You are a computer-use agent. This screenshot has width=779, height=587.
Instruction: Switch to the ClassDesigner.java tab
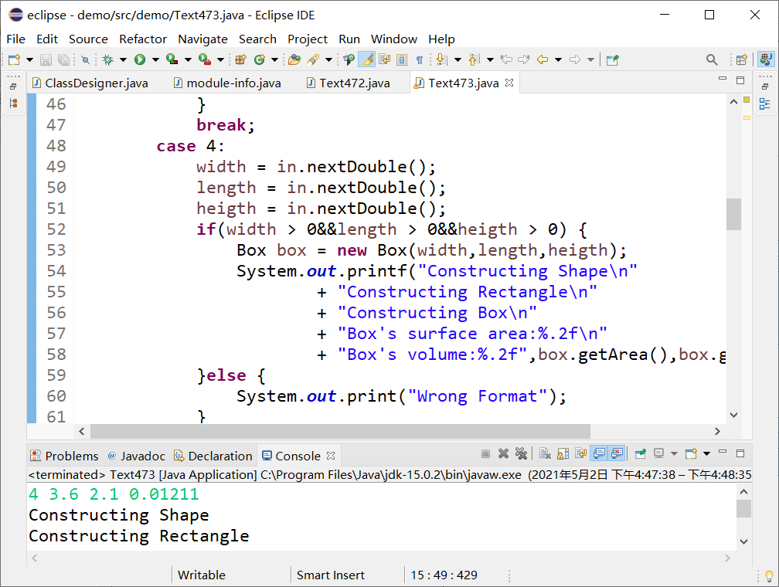coord(90,83)
